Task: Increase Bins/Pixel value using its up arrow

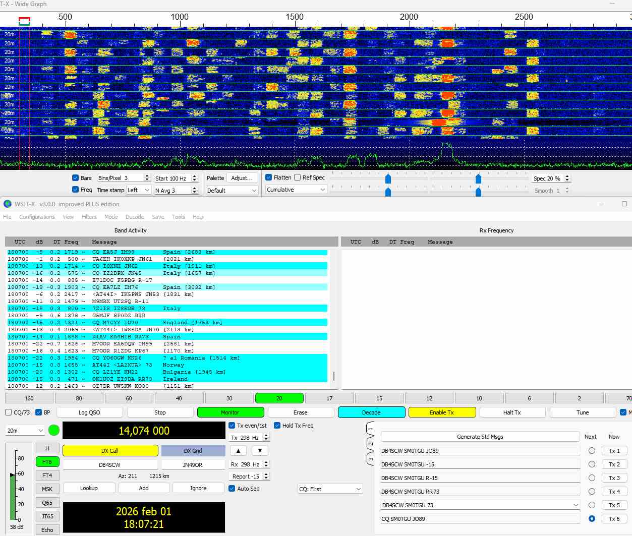Action: pyautogui.click(x=147, y=176)
